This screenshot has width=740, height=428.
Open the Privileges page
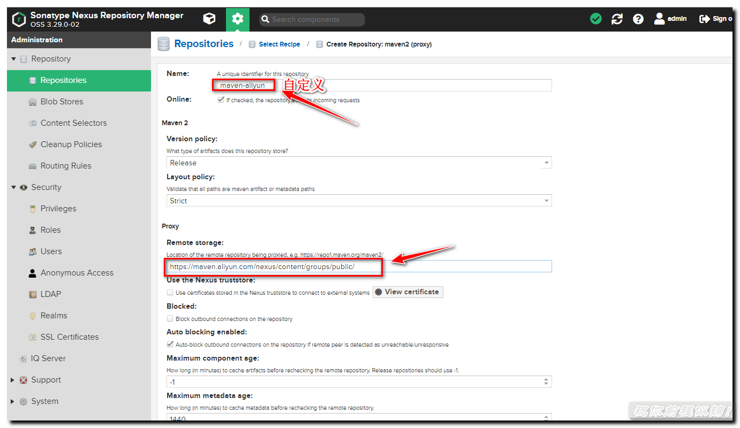79,209
